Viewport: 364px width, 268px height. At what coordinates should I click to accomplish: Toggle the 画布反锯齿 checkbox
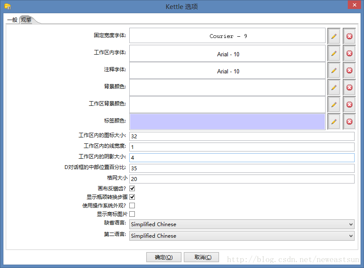pyautogui.click(x=132, y=188)
